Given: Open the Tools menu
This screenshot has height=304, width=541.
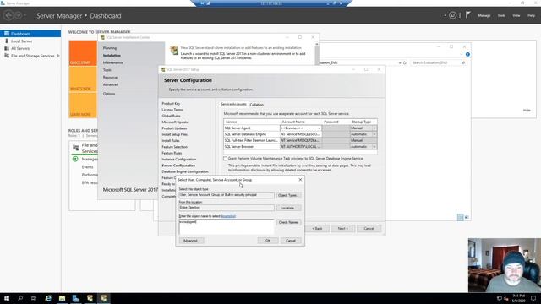Looking at the screenshot, I should tap(501, 15).
